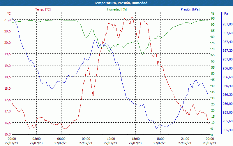Click the 70 humidity axis value

pos(213,49)
